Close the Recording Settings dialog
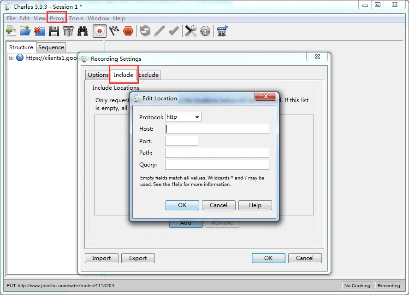The image size is (409, 295). (317, 57)
